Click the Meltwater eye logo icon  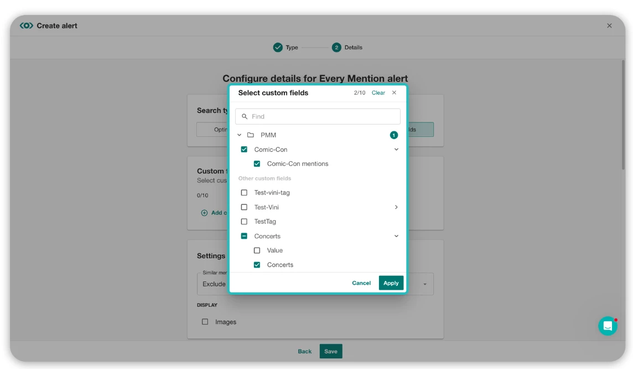[27, 25]
